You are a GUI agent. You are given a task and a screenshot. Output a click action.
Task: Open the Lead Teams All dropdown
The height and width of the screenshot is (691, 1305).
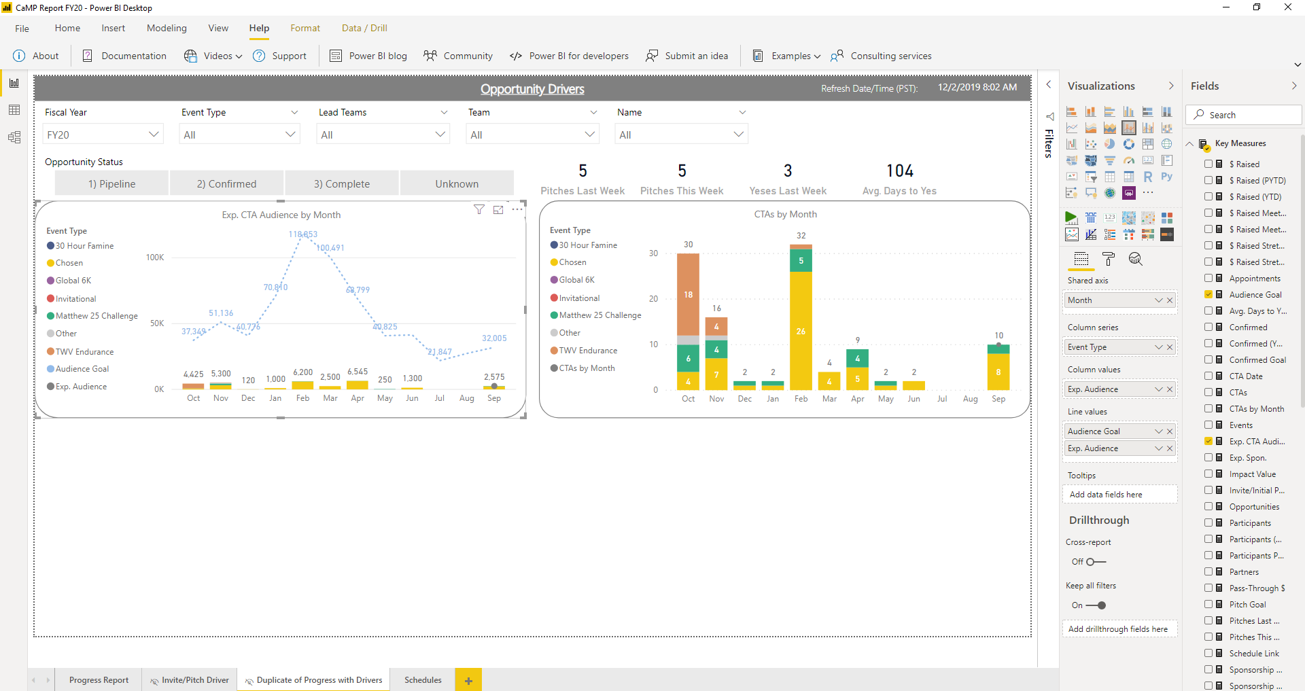click(x=383, y=135)
